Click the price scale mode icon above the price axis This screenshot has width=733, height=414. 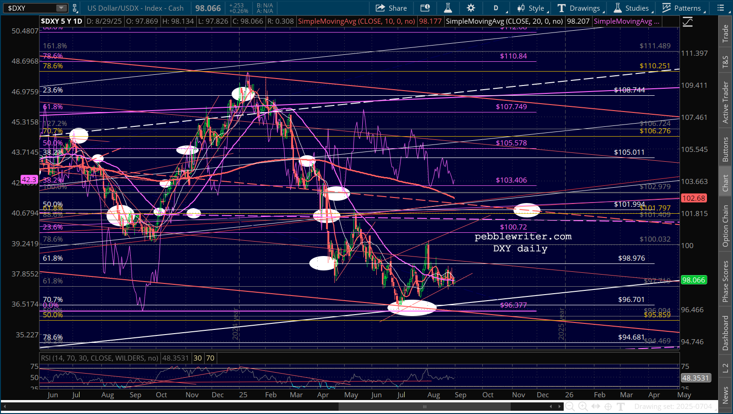coord(688,22)
